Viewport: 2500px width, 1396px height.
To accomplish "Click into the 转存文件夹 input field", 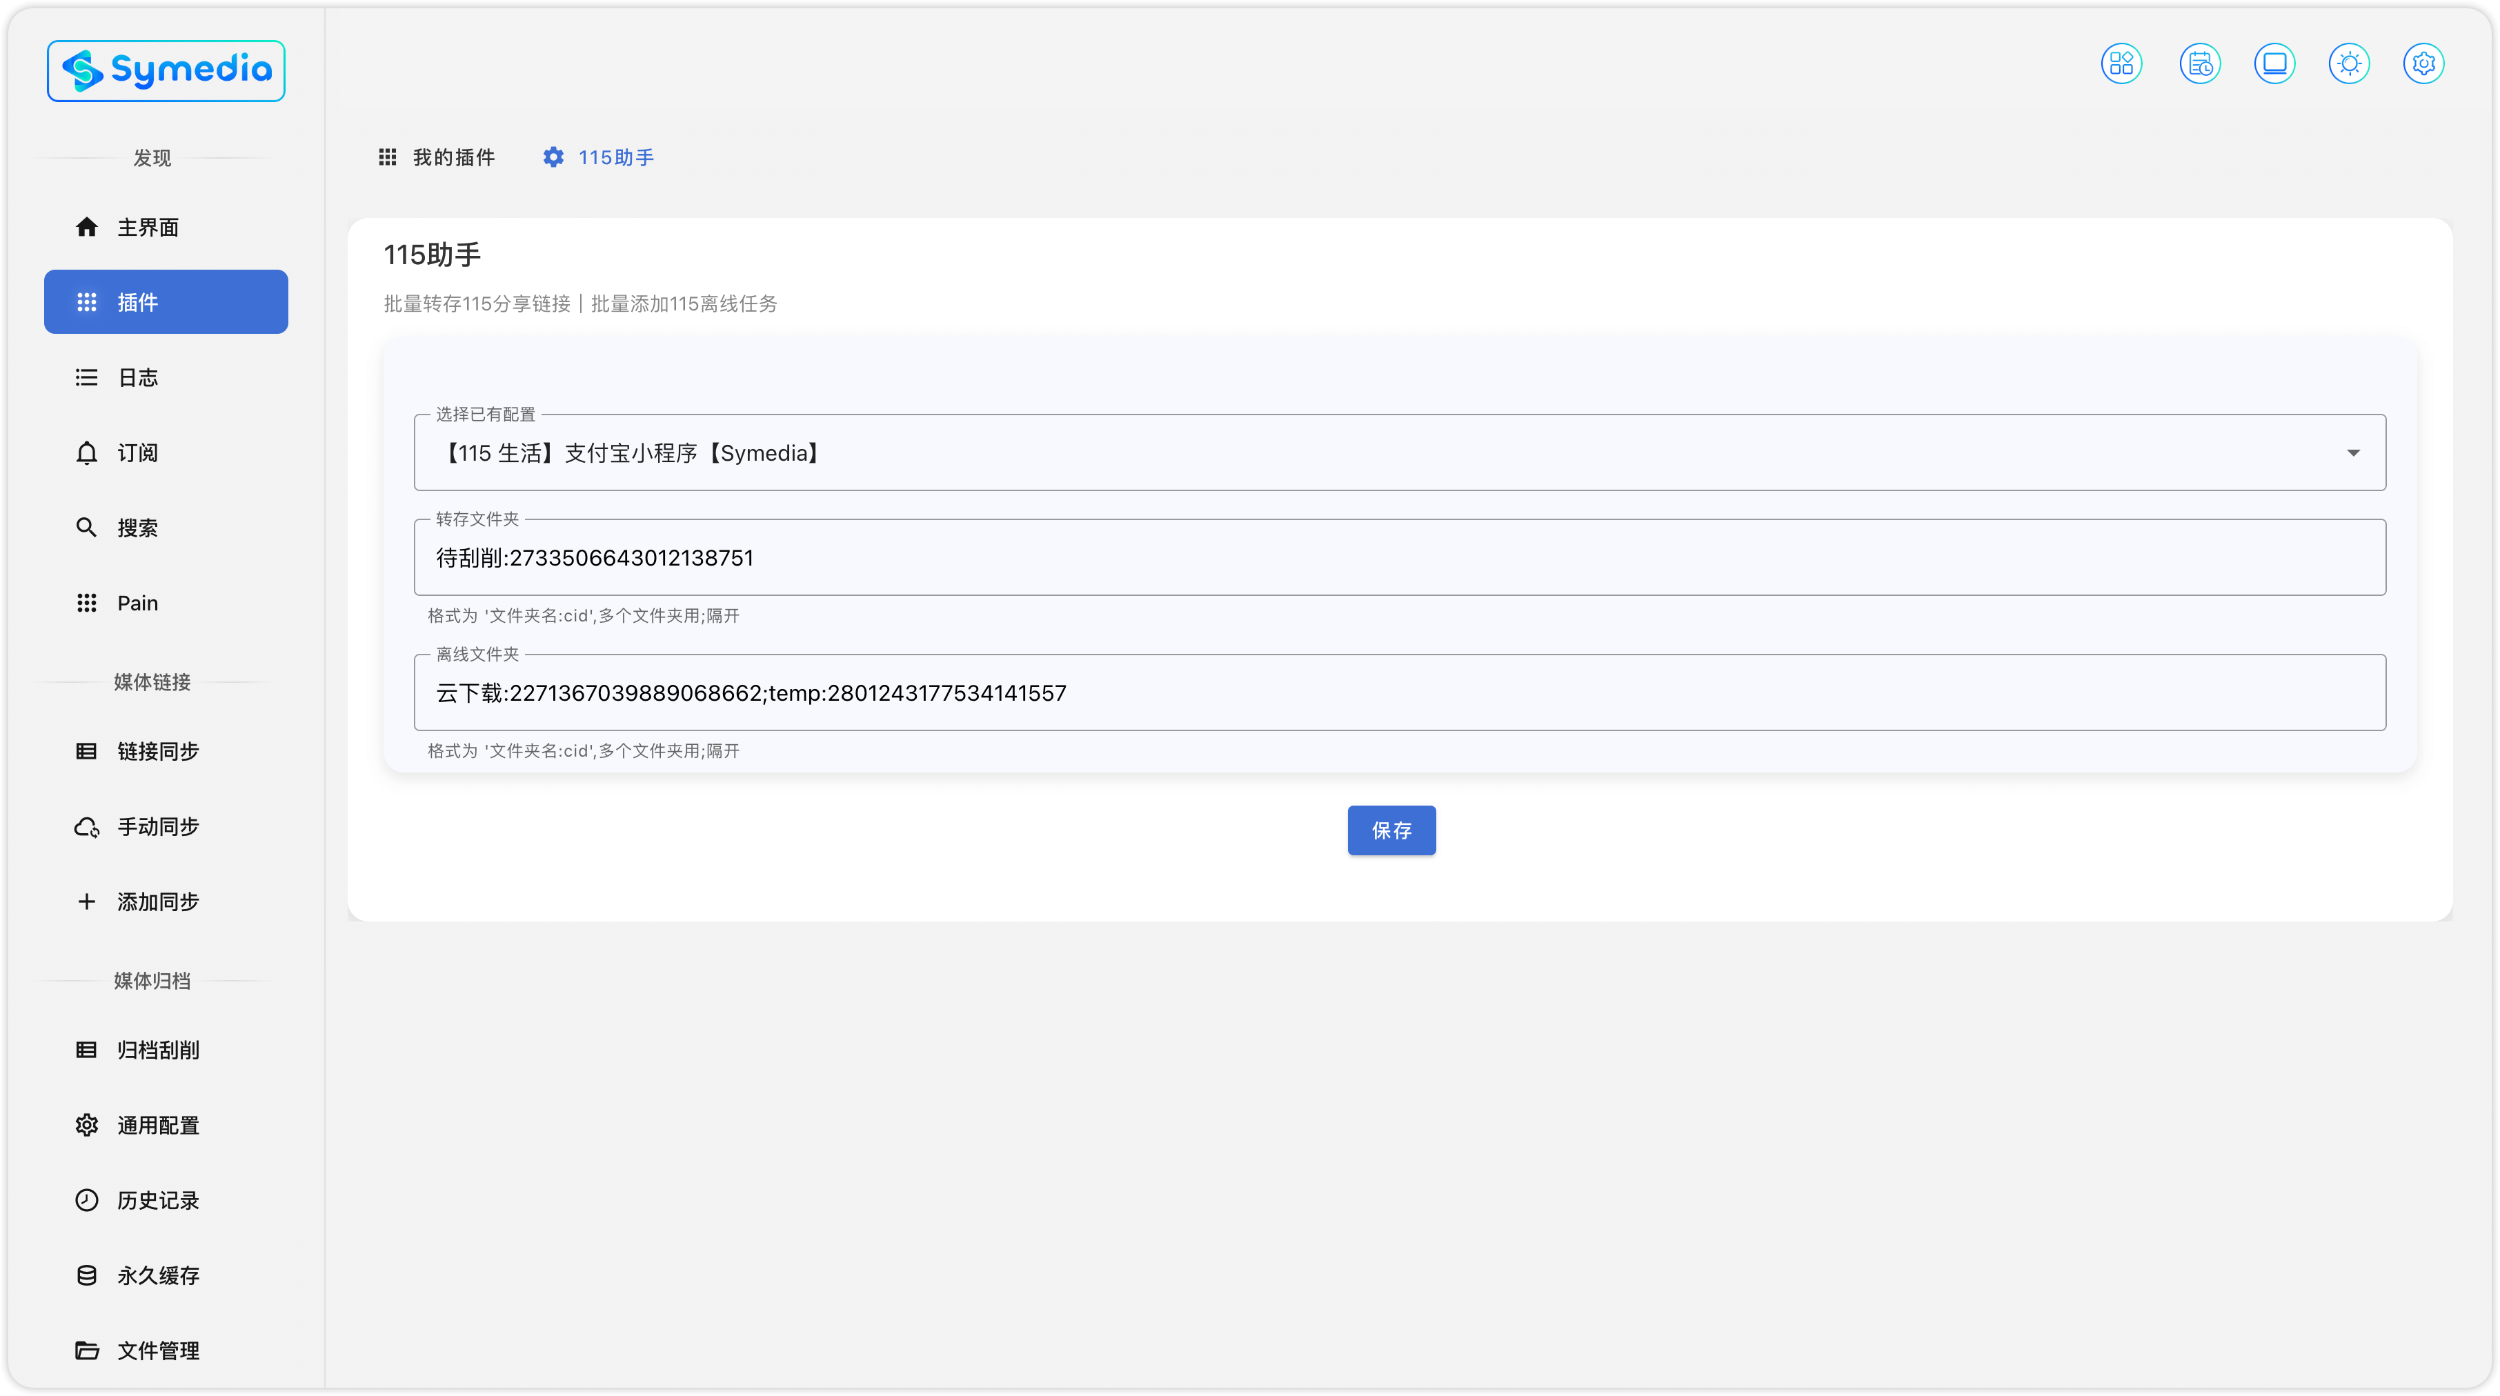I will coord(1398,558).
